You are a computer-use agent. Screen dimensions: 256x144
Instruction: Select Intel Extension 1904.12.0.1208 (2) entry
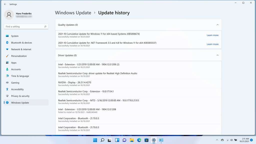(138, 66)
